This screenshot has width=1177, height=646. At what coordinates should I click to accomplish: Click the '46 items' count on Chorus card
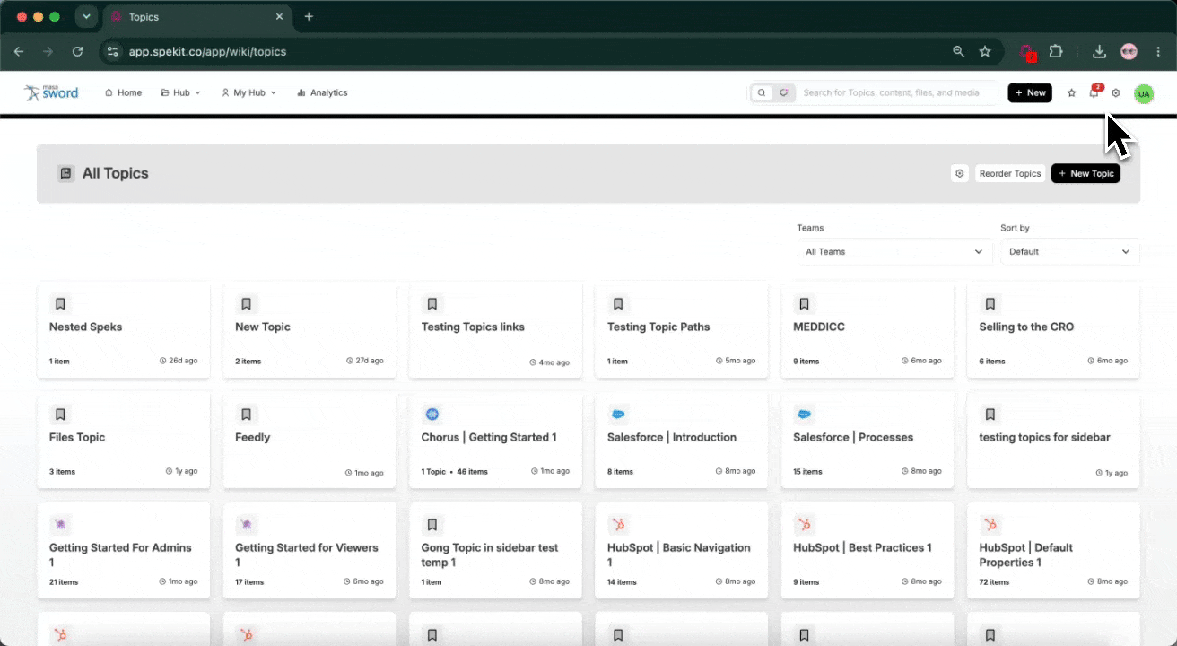(x=472, y=472)
